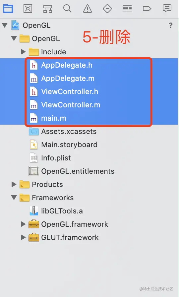This screenshot has width=179, height=297.
Task: Expand the include folder disclosure triangle
Action: [x=23, y=51]
